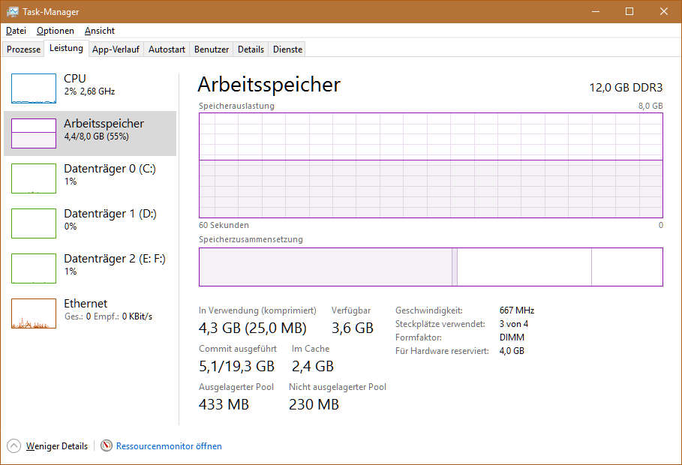The image size is (682, 465).
Task: Click the 4,3 GB (25,0 MB) value
Action: (x=253, y=328)
